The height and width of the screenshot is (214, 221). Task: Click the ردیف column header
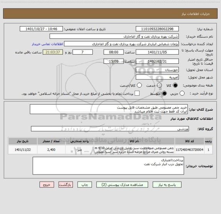[208, 141]
